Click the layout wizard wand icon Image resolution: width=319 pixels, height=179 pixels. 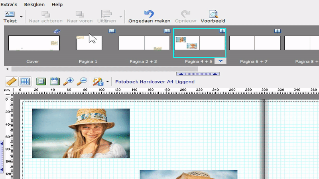(97, 82)
